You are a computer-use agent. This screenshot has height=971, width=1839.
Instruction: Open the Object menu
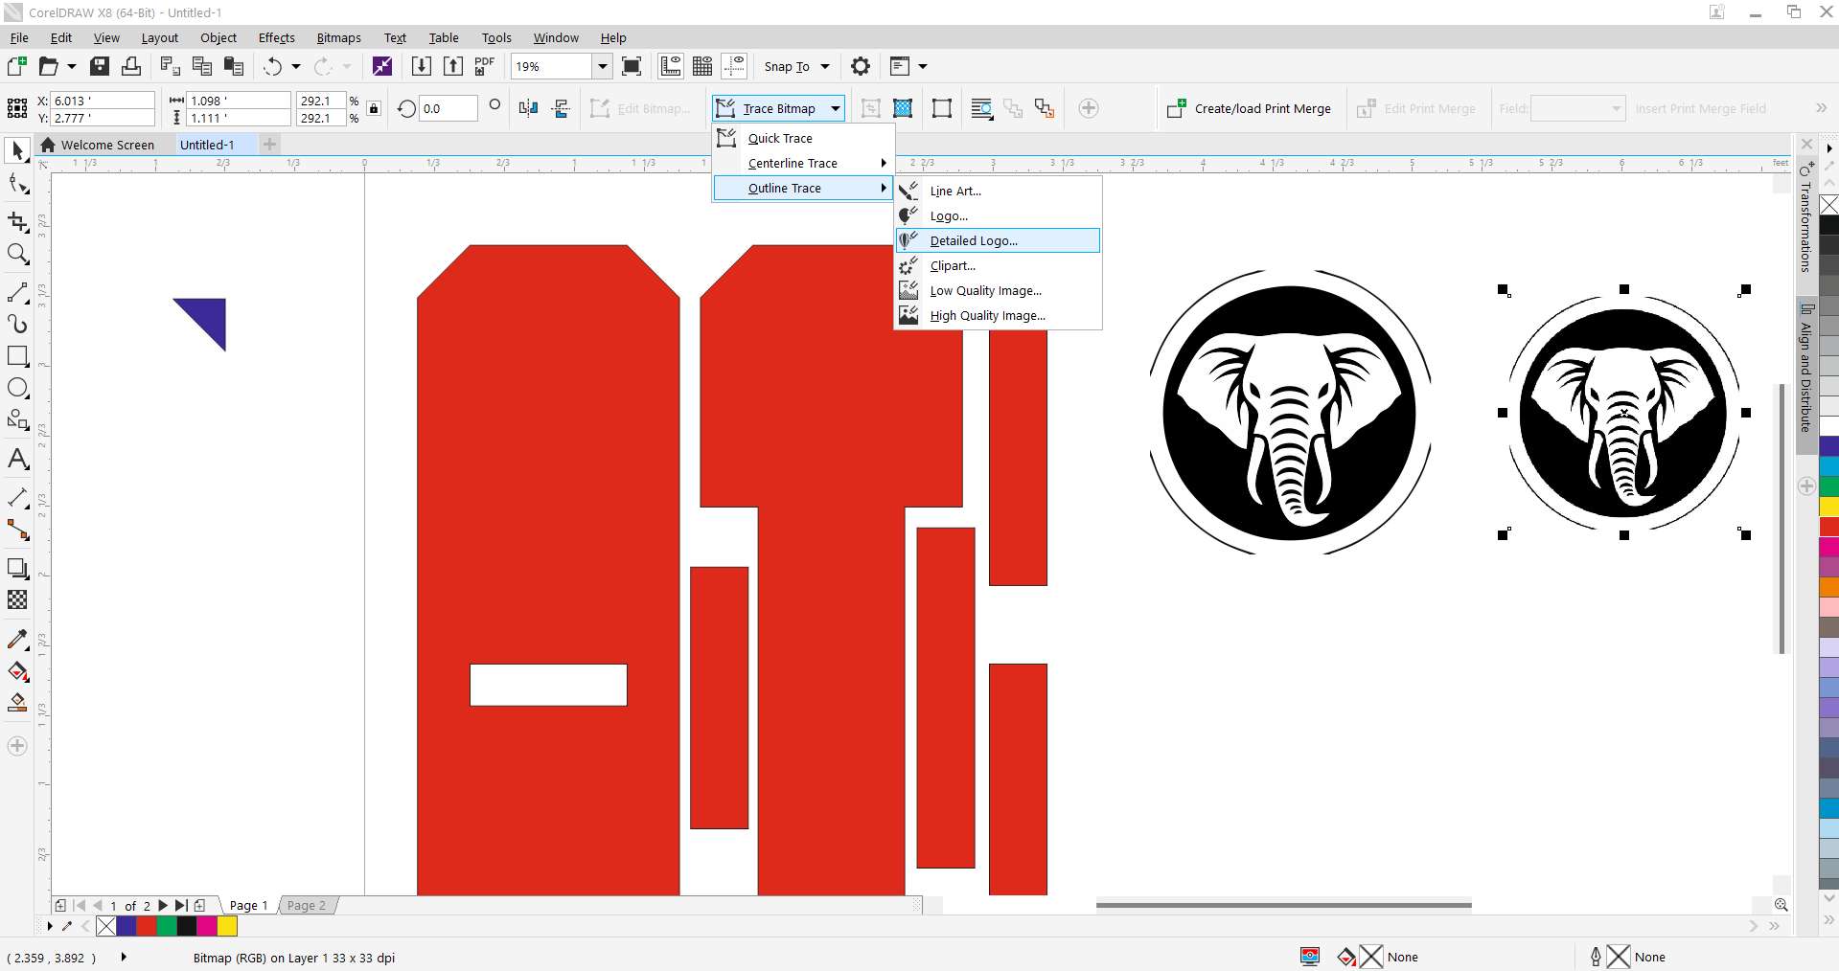coord(218,38)
